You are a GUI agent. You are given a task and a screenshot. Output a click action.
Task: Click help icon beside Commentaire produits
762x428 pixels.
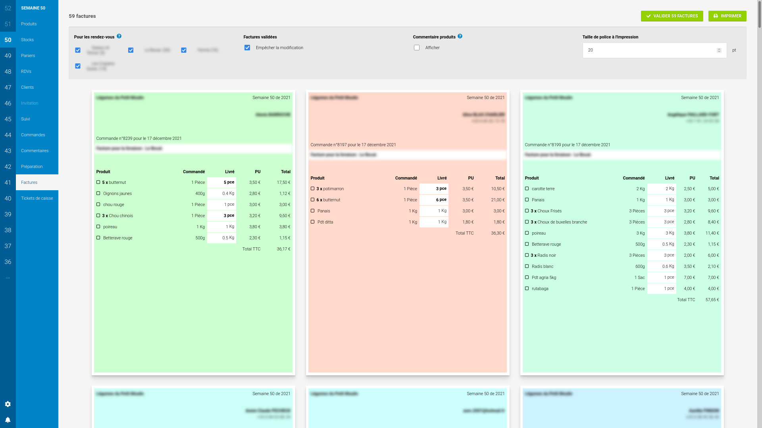pos(460,36)
